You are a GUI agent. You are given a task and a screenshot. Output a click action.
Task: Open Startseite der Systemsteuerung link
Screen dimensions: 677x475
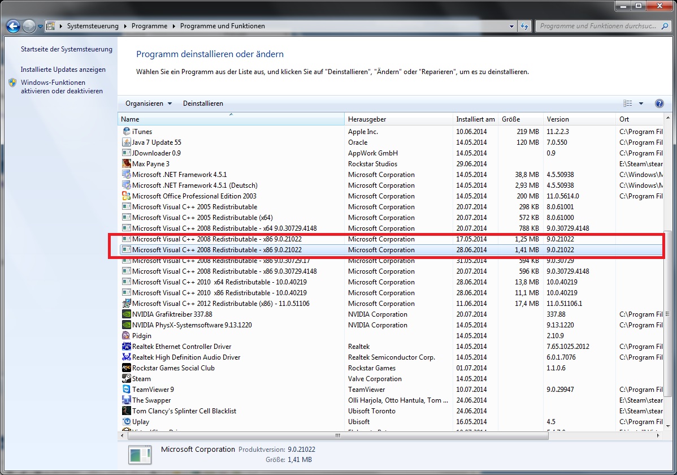click(x=67, y=49)
